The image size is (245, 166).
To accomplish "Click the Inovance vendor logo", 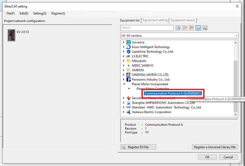I will point(128,42).
